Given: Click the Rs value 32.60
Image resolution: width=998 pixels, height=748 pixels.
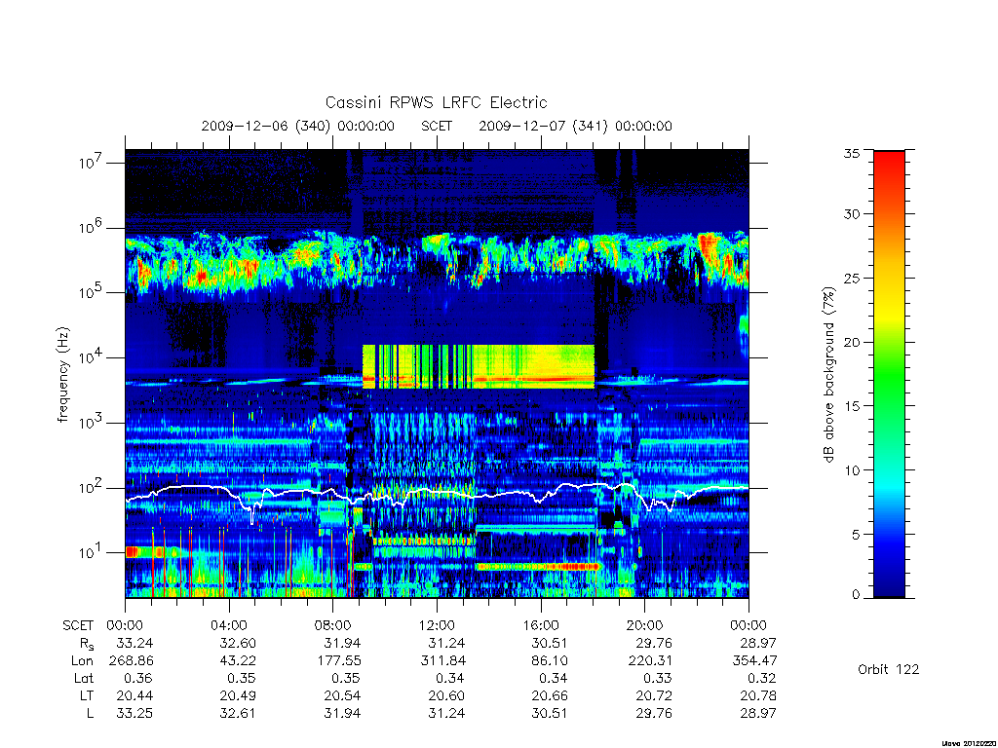Looking at the screenshot, I should (x=238, y=643).
